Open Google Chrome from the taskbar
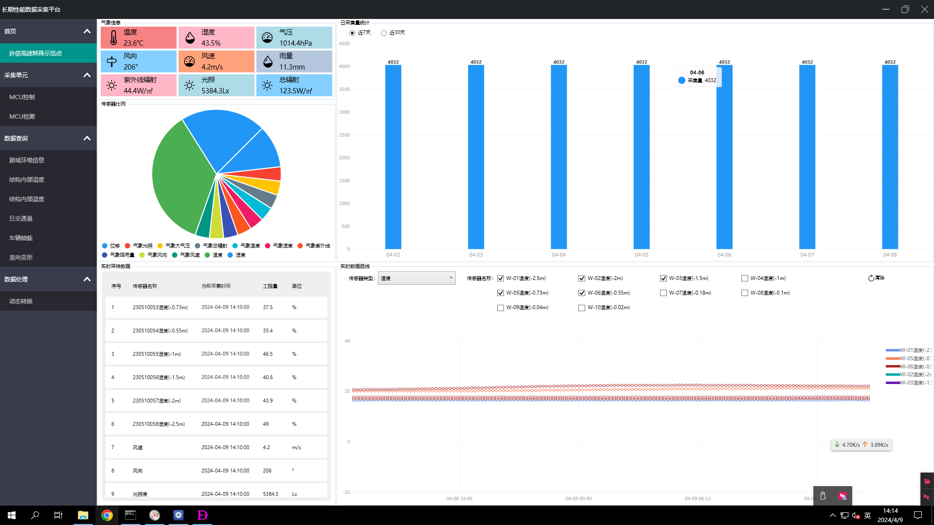This screenshot has width=934, height=525. (107, 515)
